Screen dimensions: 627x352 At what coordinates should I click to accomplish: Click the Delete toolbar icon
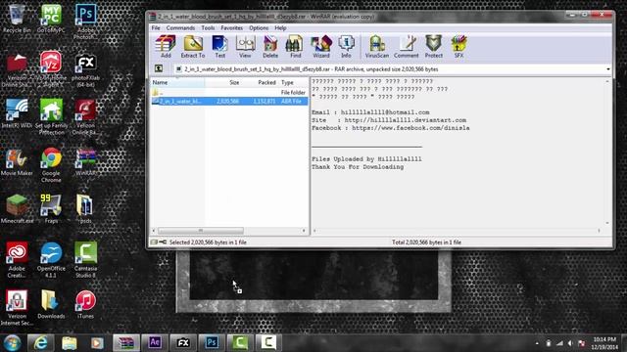[x=270, y=47]
